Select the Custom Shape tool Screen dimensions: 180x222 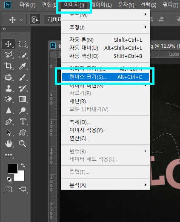23,133
